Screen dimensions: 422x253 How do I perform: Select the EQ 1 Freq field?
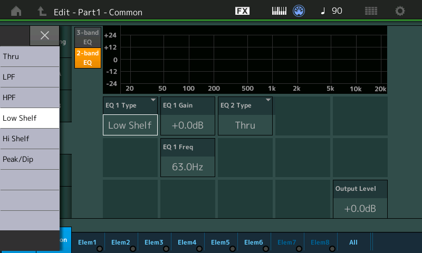click(x=188, y=158)
